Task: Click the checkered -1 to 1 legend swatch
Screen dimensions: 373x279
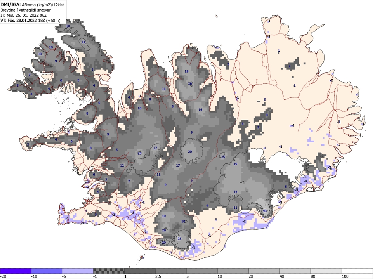Action: [x=109, y=271]
